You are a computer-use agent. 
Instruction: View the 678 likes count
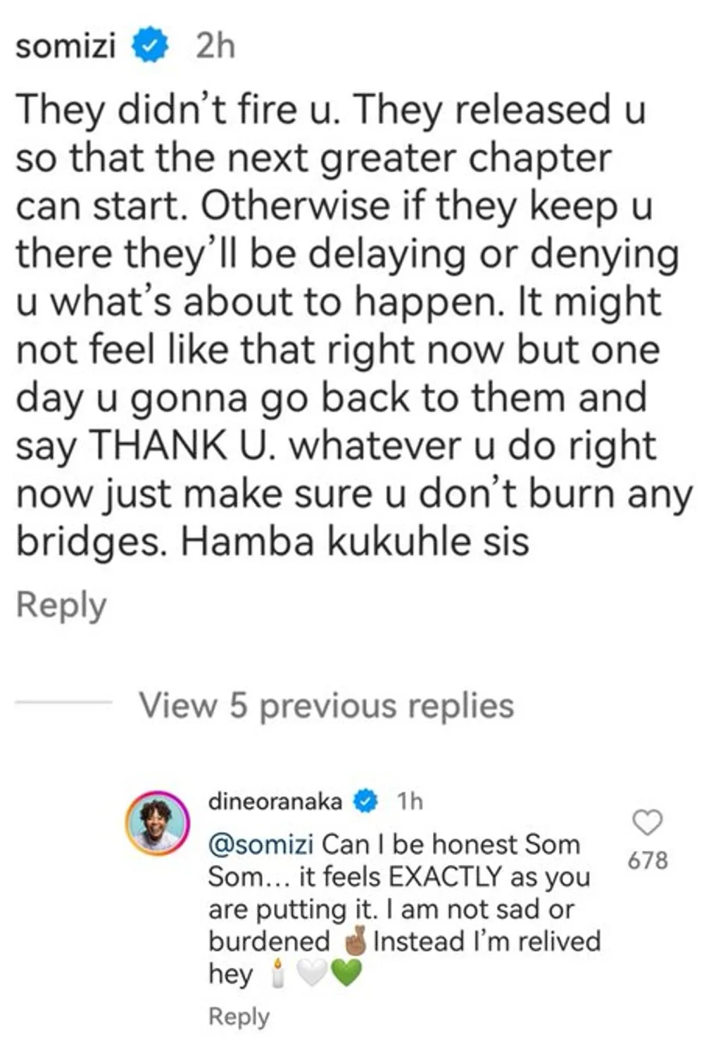click(647, 860)
